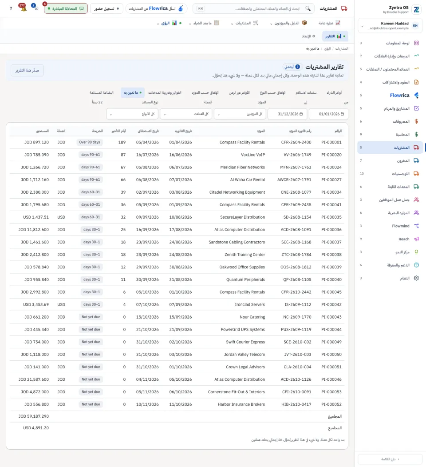
Task: Expand the الدليل والموردون menu
Action: 288,23
